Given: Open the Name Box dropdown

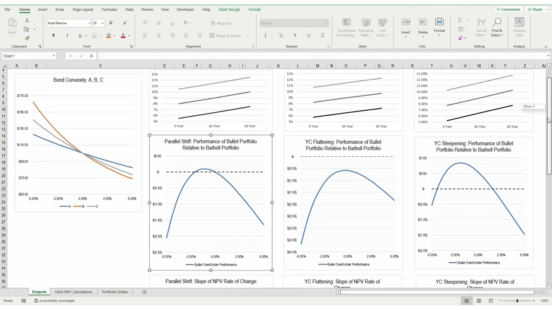Looking at the screenshot, I should coord(53,56).
